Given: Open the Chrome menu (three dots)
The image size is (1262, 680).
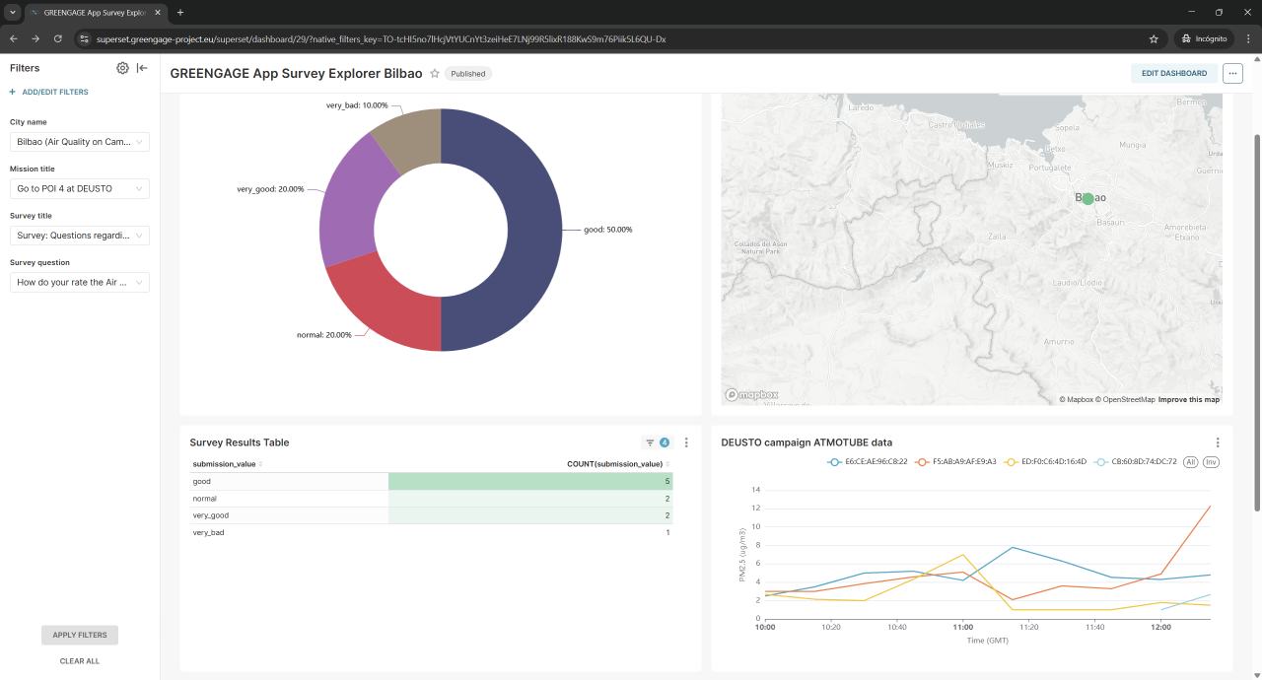Looking at the screenshot, I should point(1246,38).
